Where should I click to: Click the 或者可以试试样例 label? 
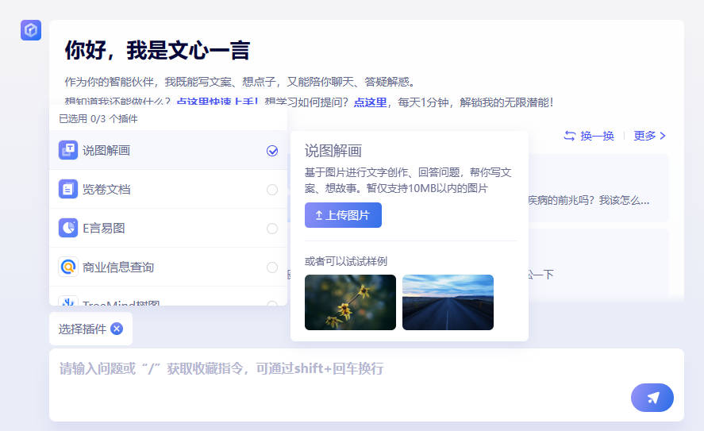tap(346, 261)
